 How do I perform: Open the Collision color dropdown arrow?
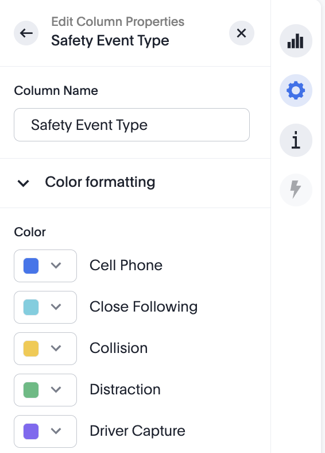(56, 348)
